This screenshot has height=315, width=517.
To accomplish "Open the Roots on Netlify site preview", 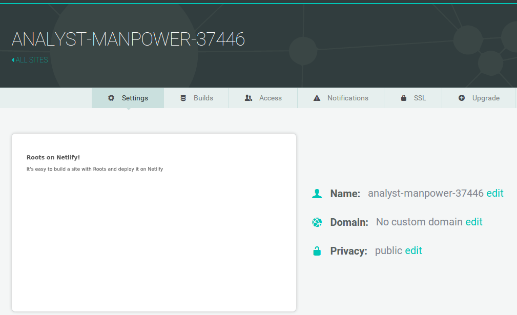I will pos(154,222).
